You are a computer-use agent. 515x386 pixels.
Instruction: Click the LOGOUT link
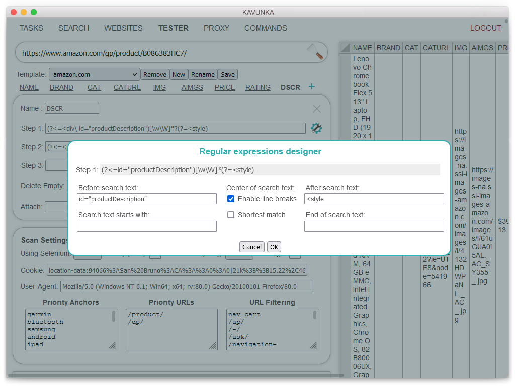485,28
